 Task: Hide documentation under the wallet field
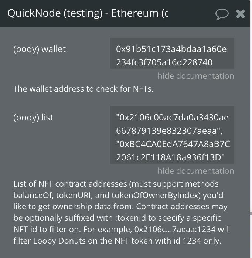(x=195, y=76)
